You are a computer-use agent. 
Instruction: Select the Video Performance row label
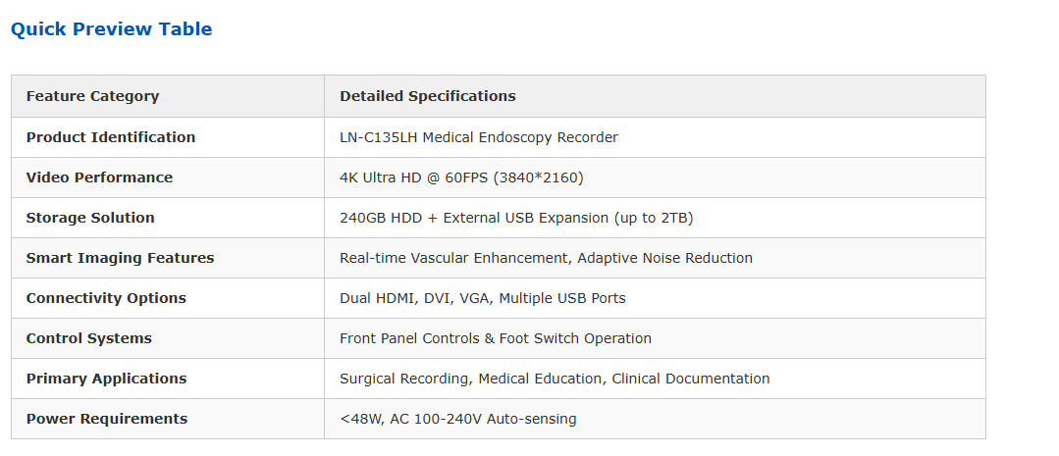point(99,177)
